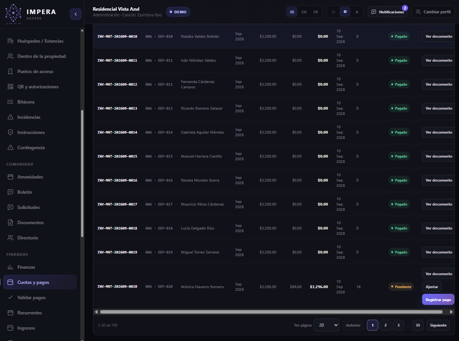The width and height of the screenshot is (459, 341).
Task: Go to the next page with Siguiente
Action: 438,325
